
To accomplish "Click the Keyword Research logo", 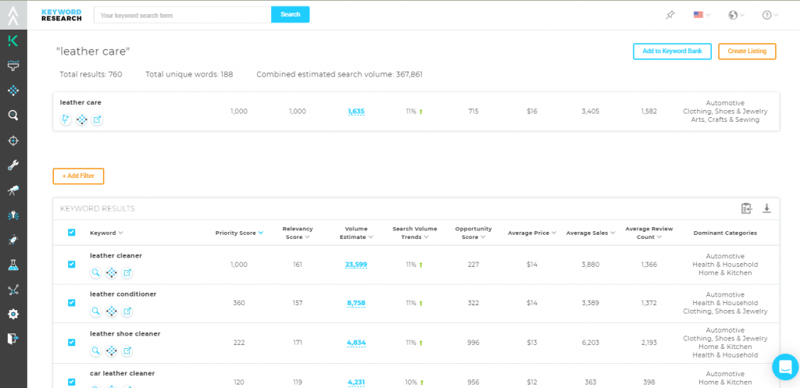I will pos(61,16).
